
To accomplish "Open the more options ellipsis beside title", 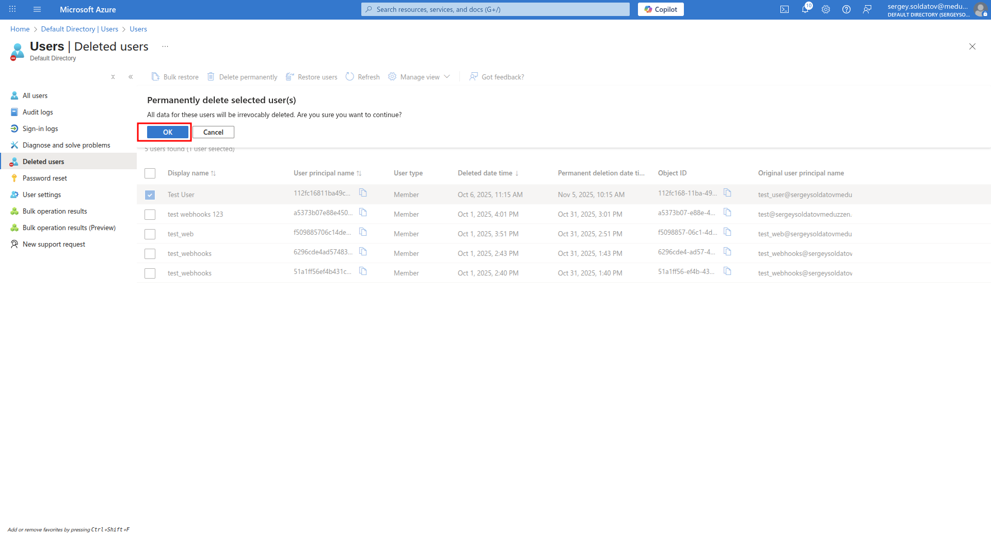I will (165, 46).
